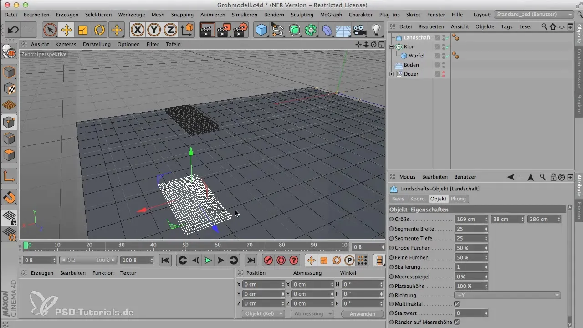The width and height of the screenshot is (583, 328).
Task: Open the Objekt (Rel) dropdown
Action: pyautogui.click(x=263, y=314)
